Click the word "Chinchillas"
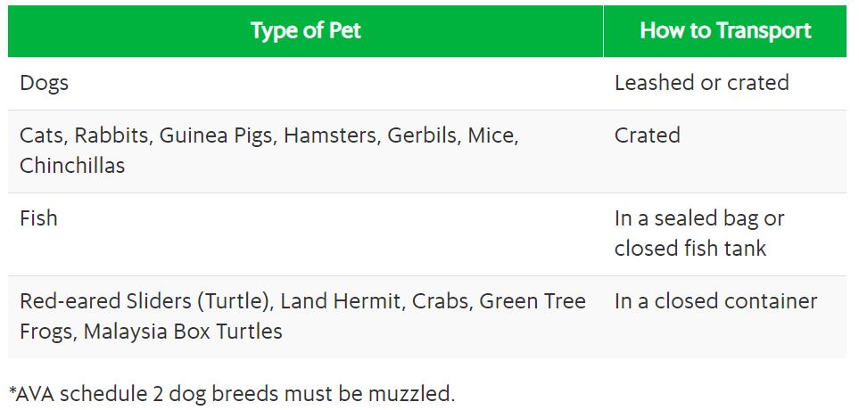Image resolution: width=859 pixels, height=410 pixels. 72,165
